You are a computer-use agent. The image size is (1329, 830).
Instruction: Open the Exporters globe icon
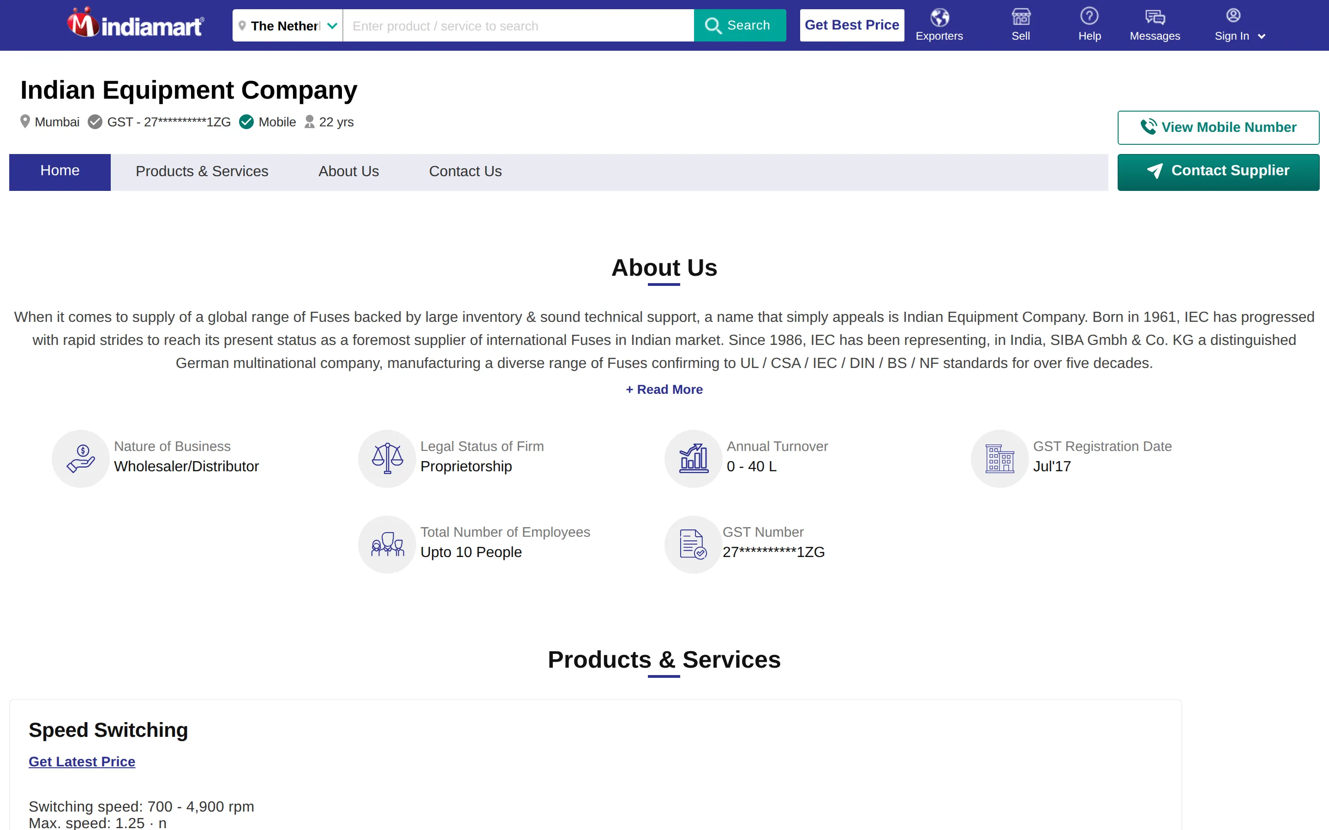coord(939,17)
